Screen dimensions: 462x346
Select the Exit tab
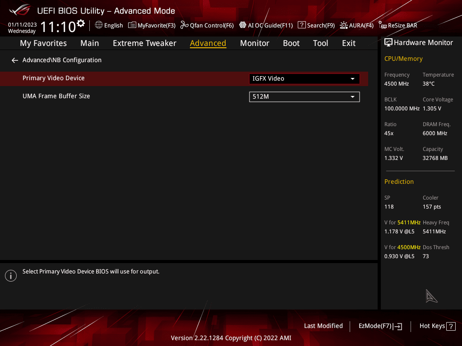[x=349, y=43]
